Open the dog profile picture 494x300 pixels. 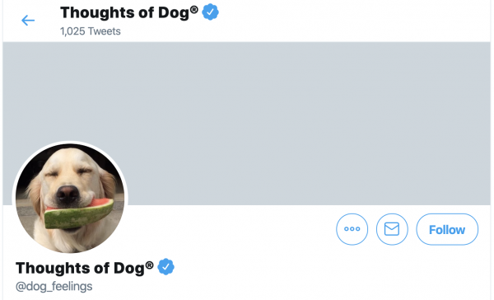pyautogui.click(x=70, y=198)
